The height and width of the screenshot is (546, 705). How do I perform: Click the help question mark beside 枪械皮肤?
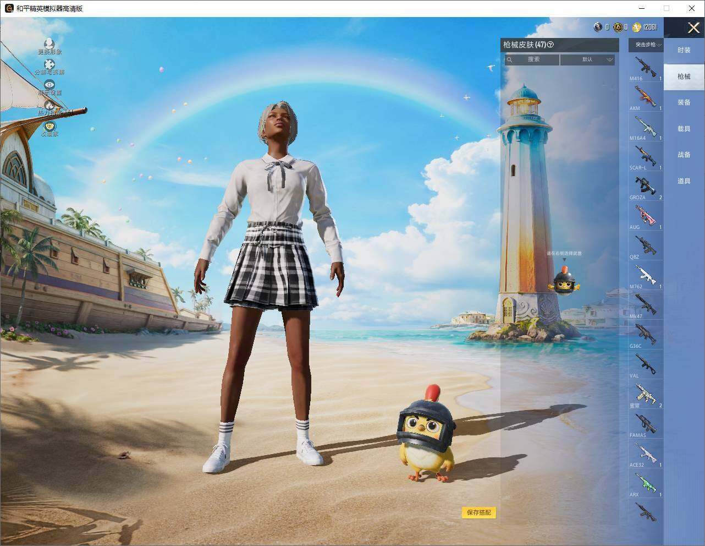(550, 45)
